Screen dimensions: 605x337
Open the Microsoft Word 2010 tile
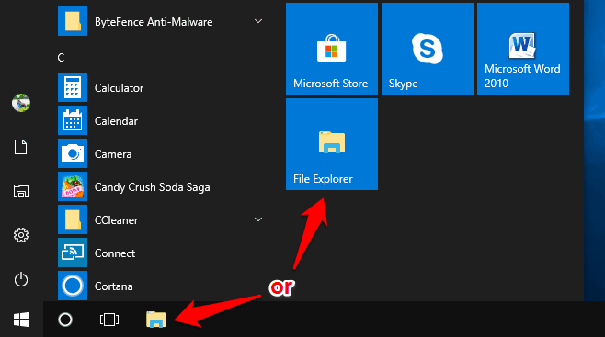[x=523, y=49]
